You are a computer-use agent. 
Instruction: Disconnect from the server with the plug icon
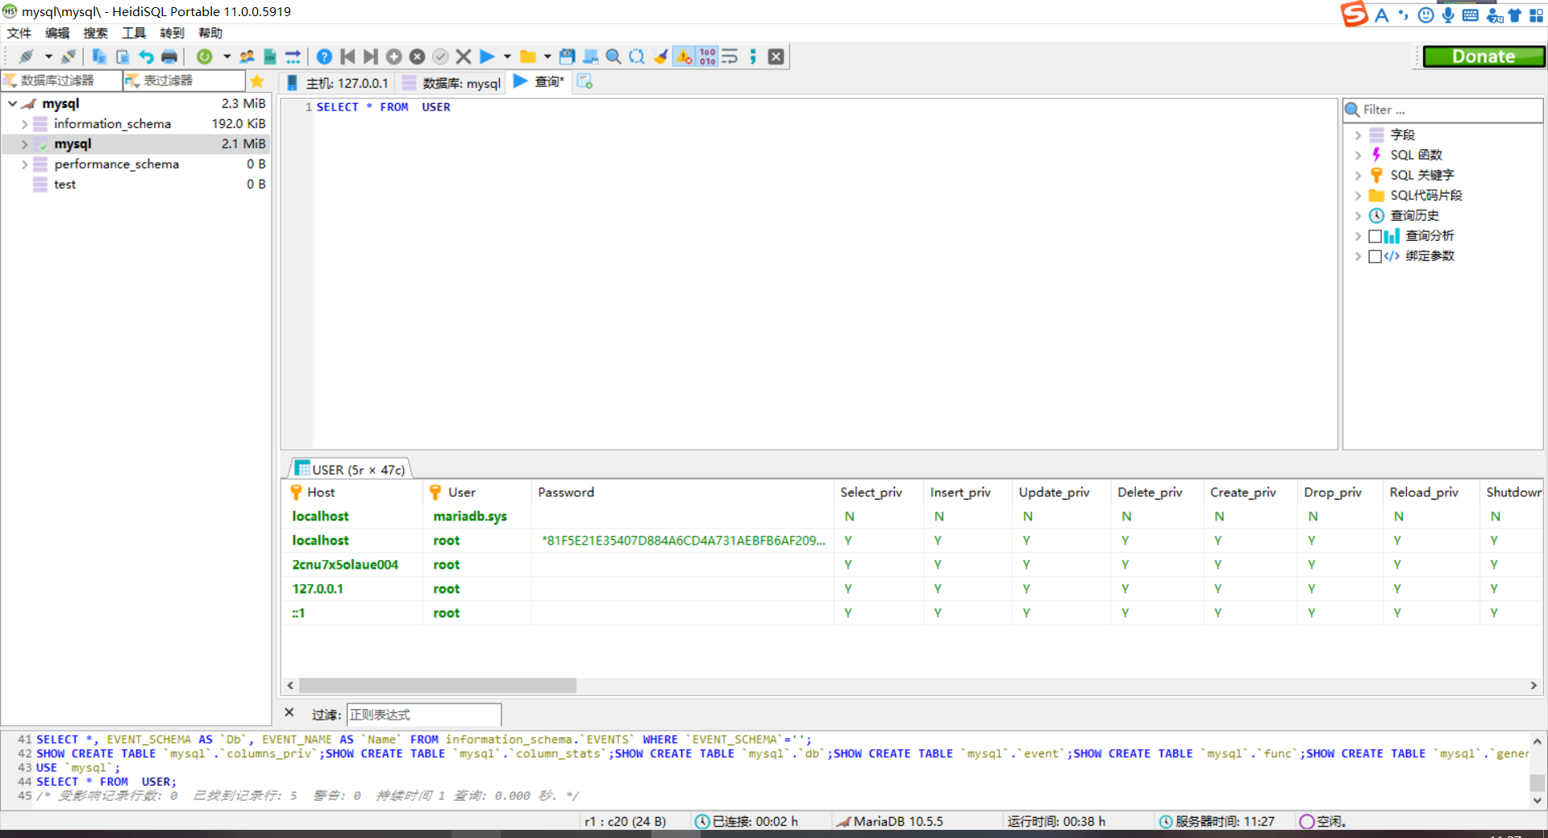point(69,56)
